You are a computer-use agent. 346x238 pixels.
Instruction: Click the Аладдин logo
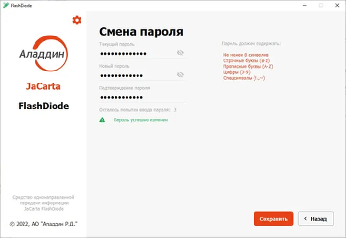44,53
